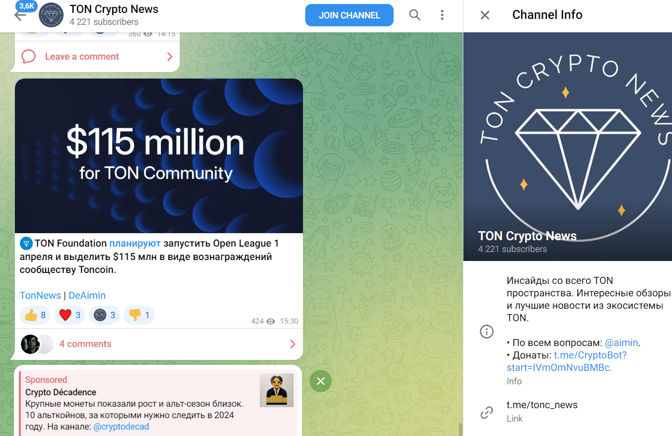Toggle red heart reaction with 3
This screenshot has width=672, height=436.
(x=70, y=315)
